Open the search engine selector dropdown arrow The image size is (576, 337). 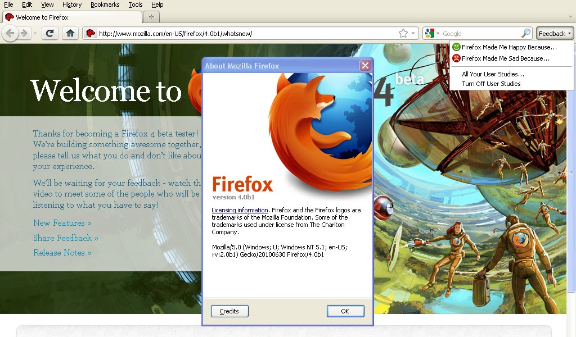438,33
